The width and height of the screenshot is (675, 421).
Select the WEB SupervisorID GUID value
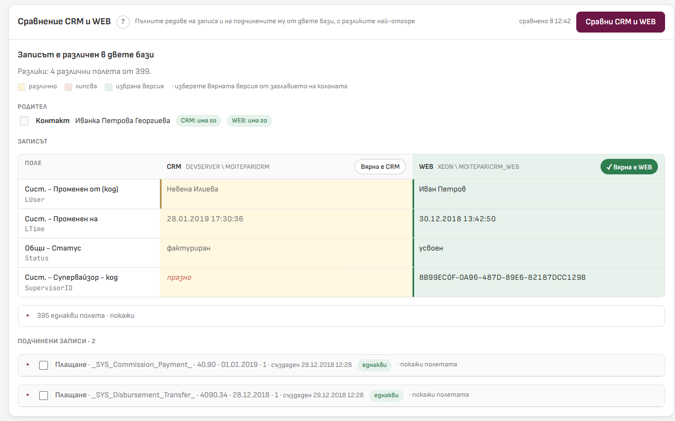click(502, 278)
